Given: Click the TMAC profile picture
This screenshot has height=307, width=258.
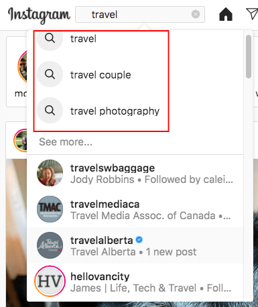Looking at the screenshot, I should [50, 209].
